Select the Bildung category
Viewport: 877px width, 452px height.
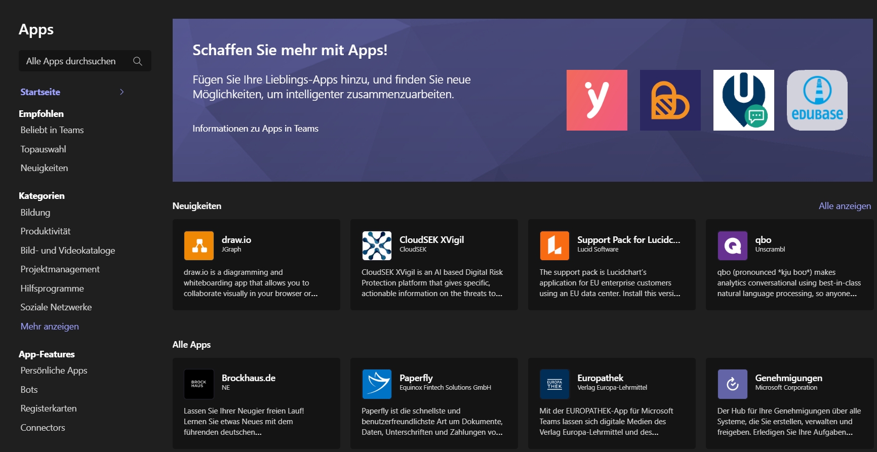35,213
